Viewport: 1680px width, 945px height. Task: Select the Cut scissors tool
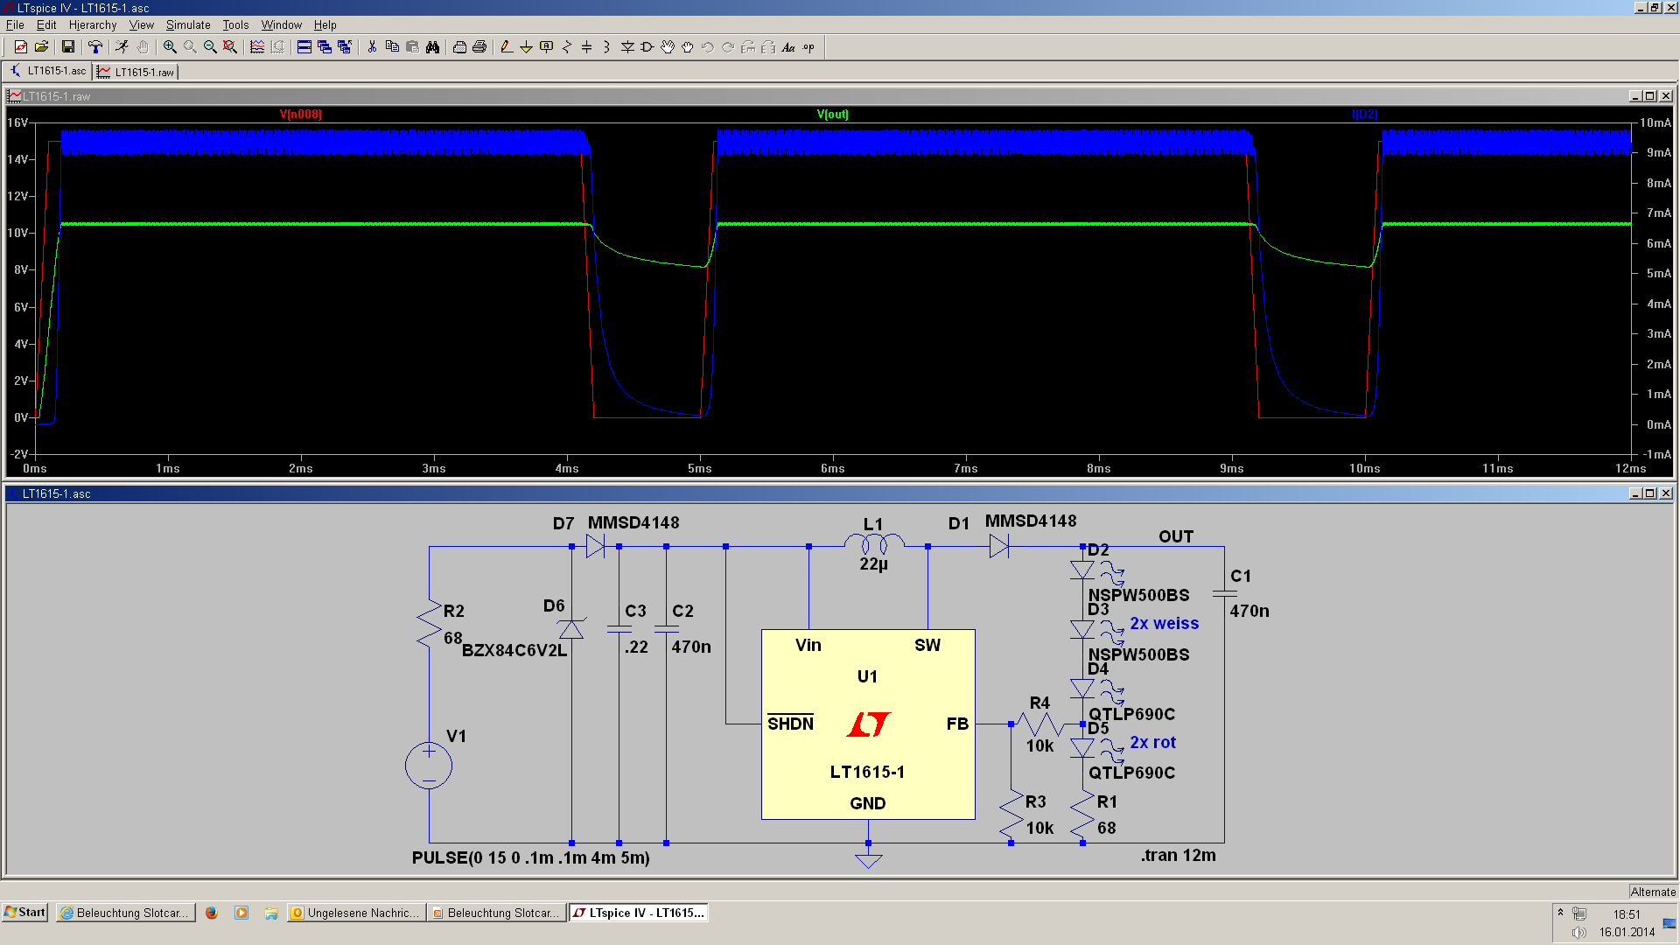(x=372, y=47)
